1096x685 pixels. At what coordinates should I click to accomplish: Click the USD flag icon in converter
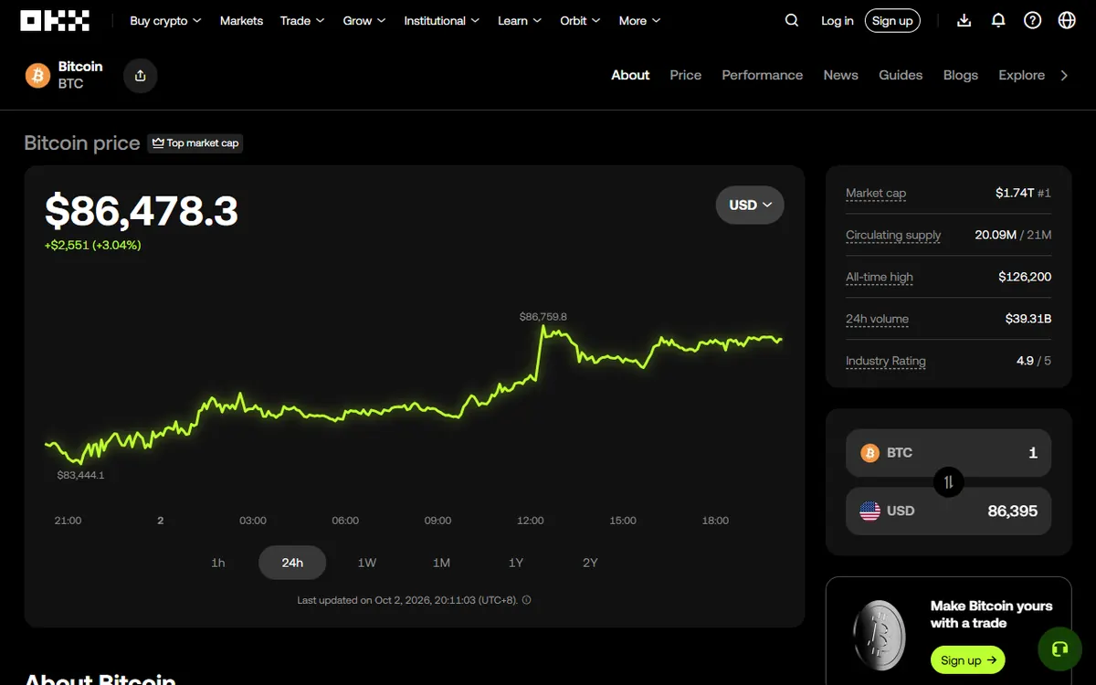869,511
